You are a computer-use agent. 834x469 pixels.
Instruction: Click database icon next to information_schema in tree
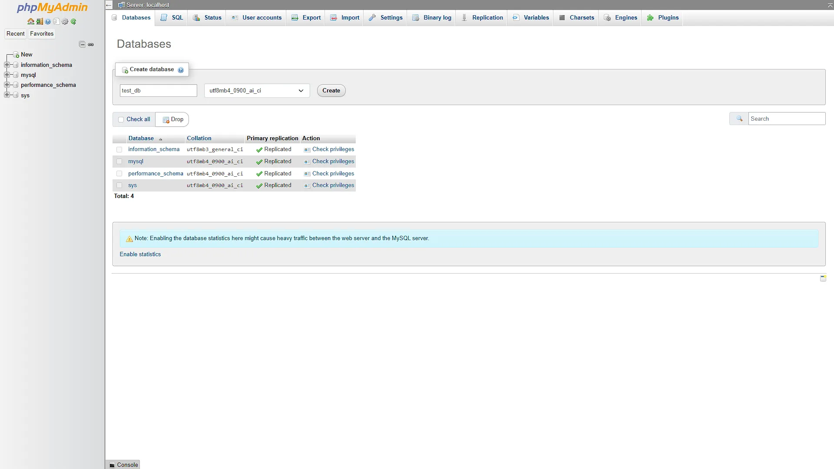(x=16, y=65)
